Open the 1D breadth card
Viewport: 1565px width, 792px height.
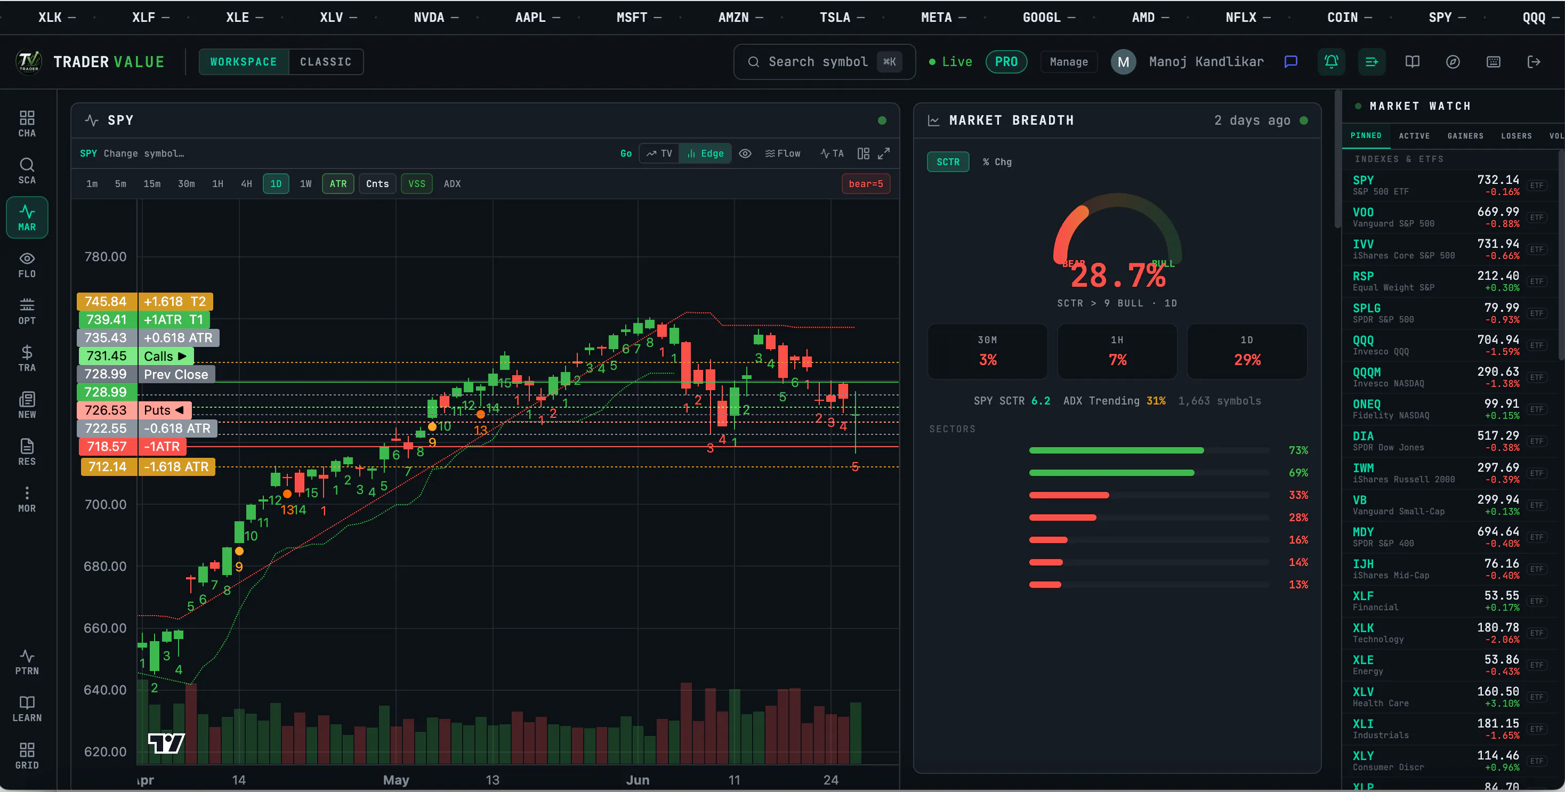tap(1247, 351)
